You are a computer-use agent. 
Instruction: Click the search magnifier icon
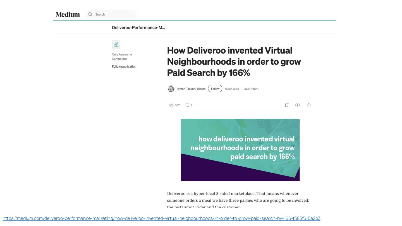pos(90,14)
